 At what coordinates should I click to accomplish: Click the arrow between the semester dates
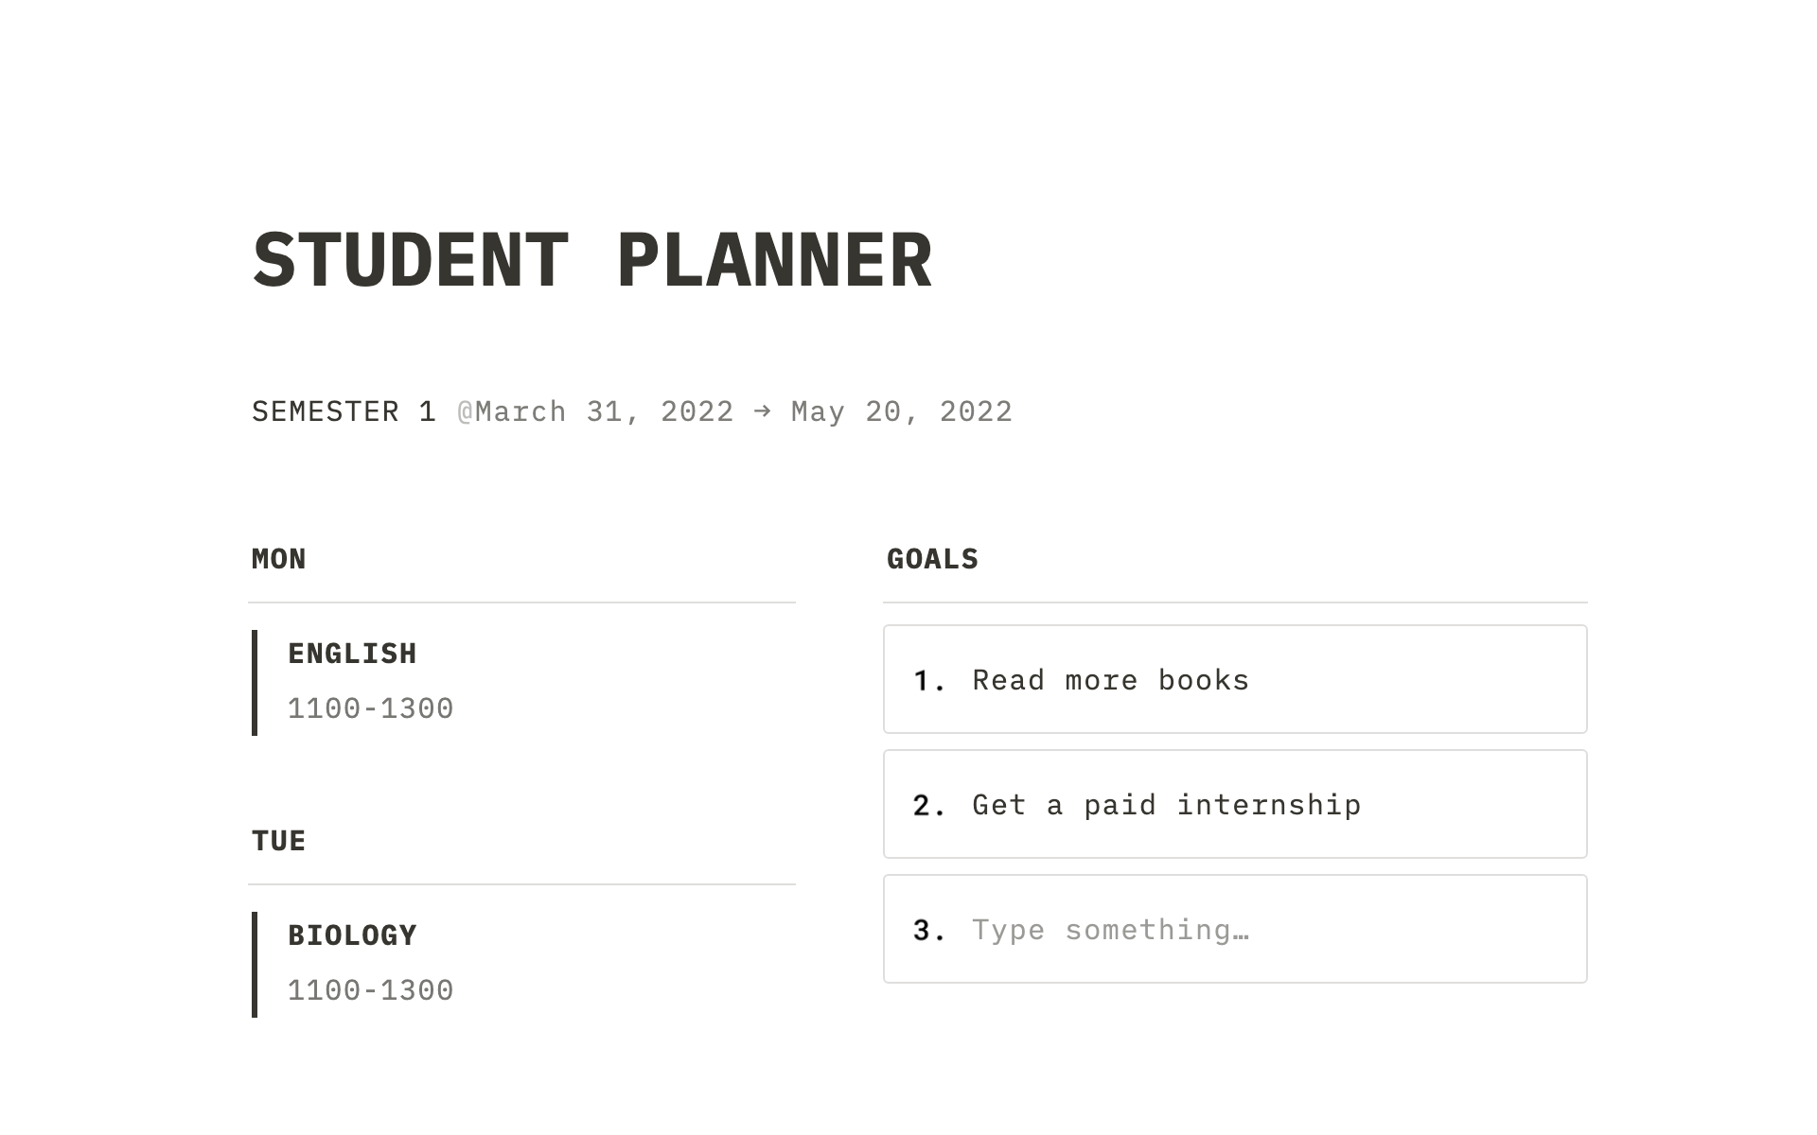[x=762, y=411]
